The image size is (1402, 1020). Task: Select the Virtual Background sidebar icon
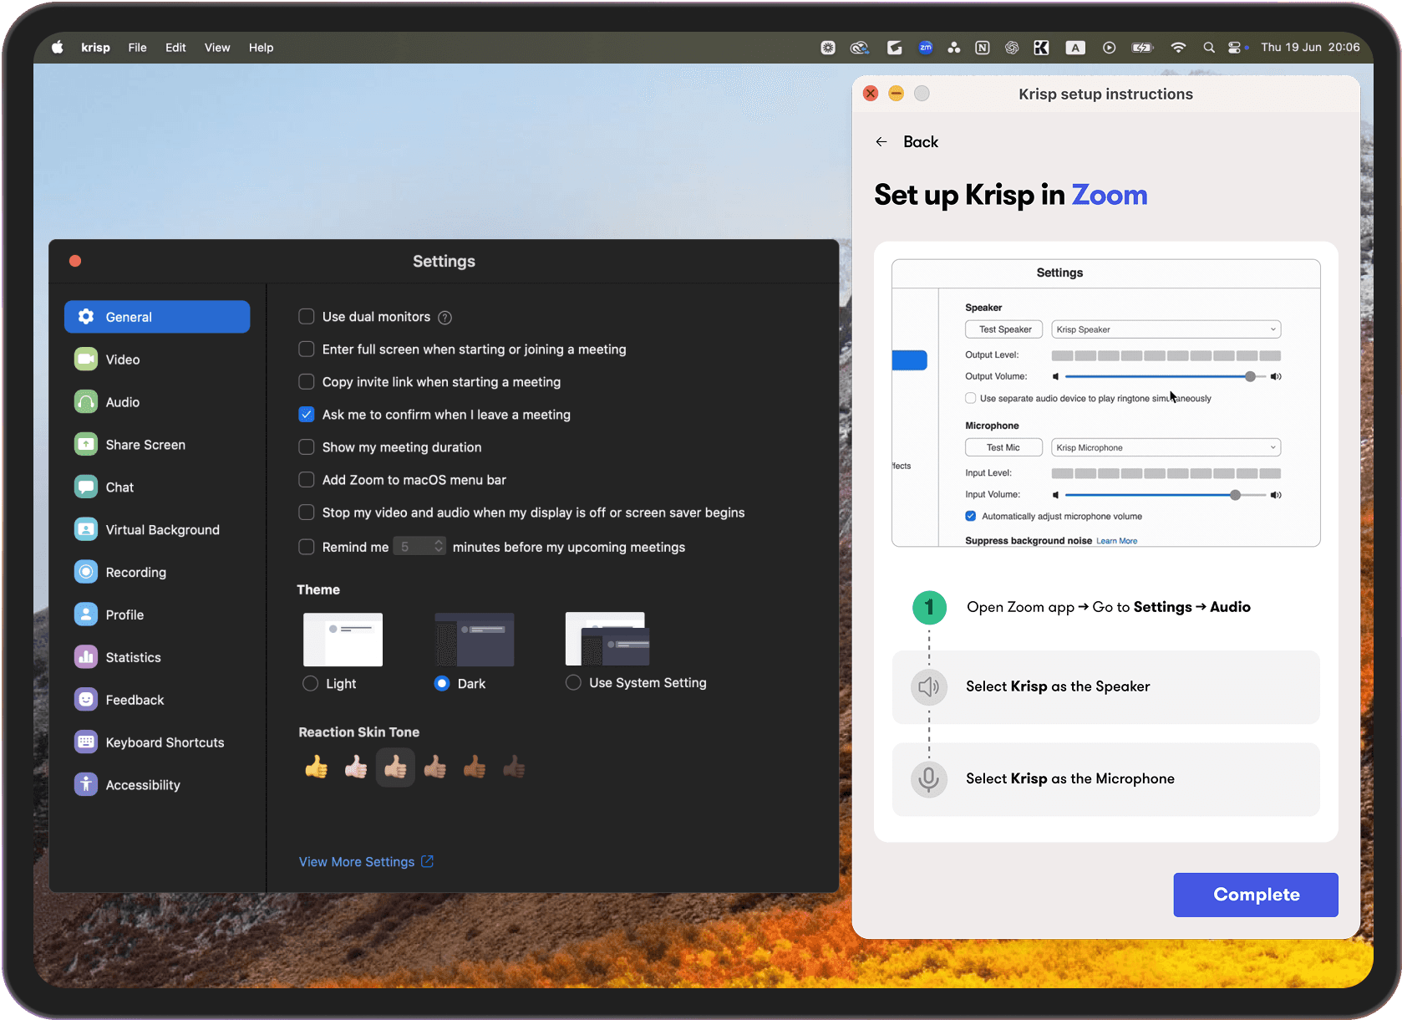click(x=86, y=530)
